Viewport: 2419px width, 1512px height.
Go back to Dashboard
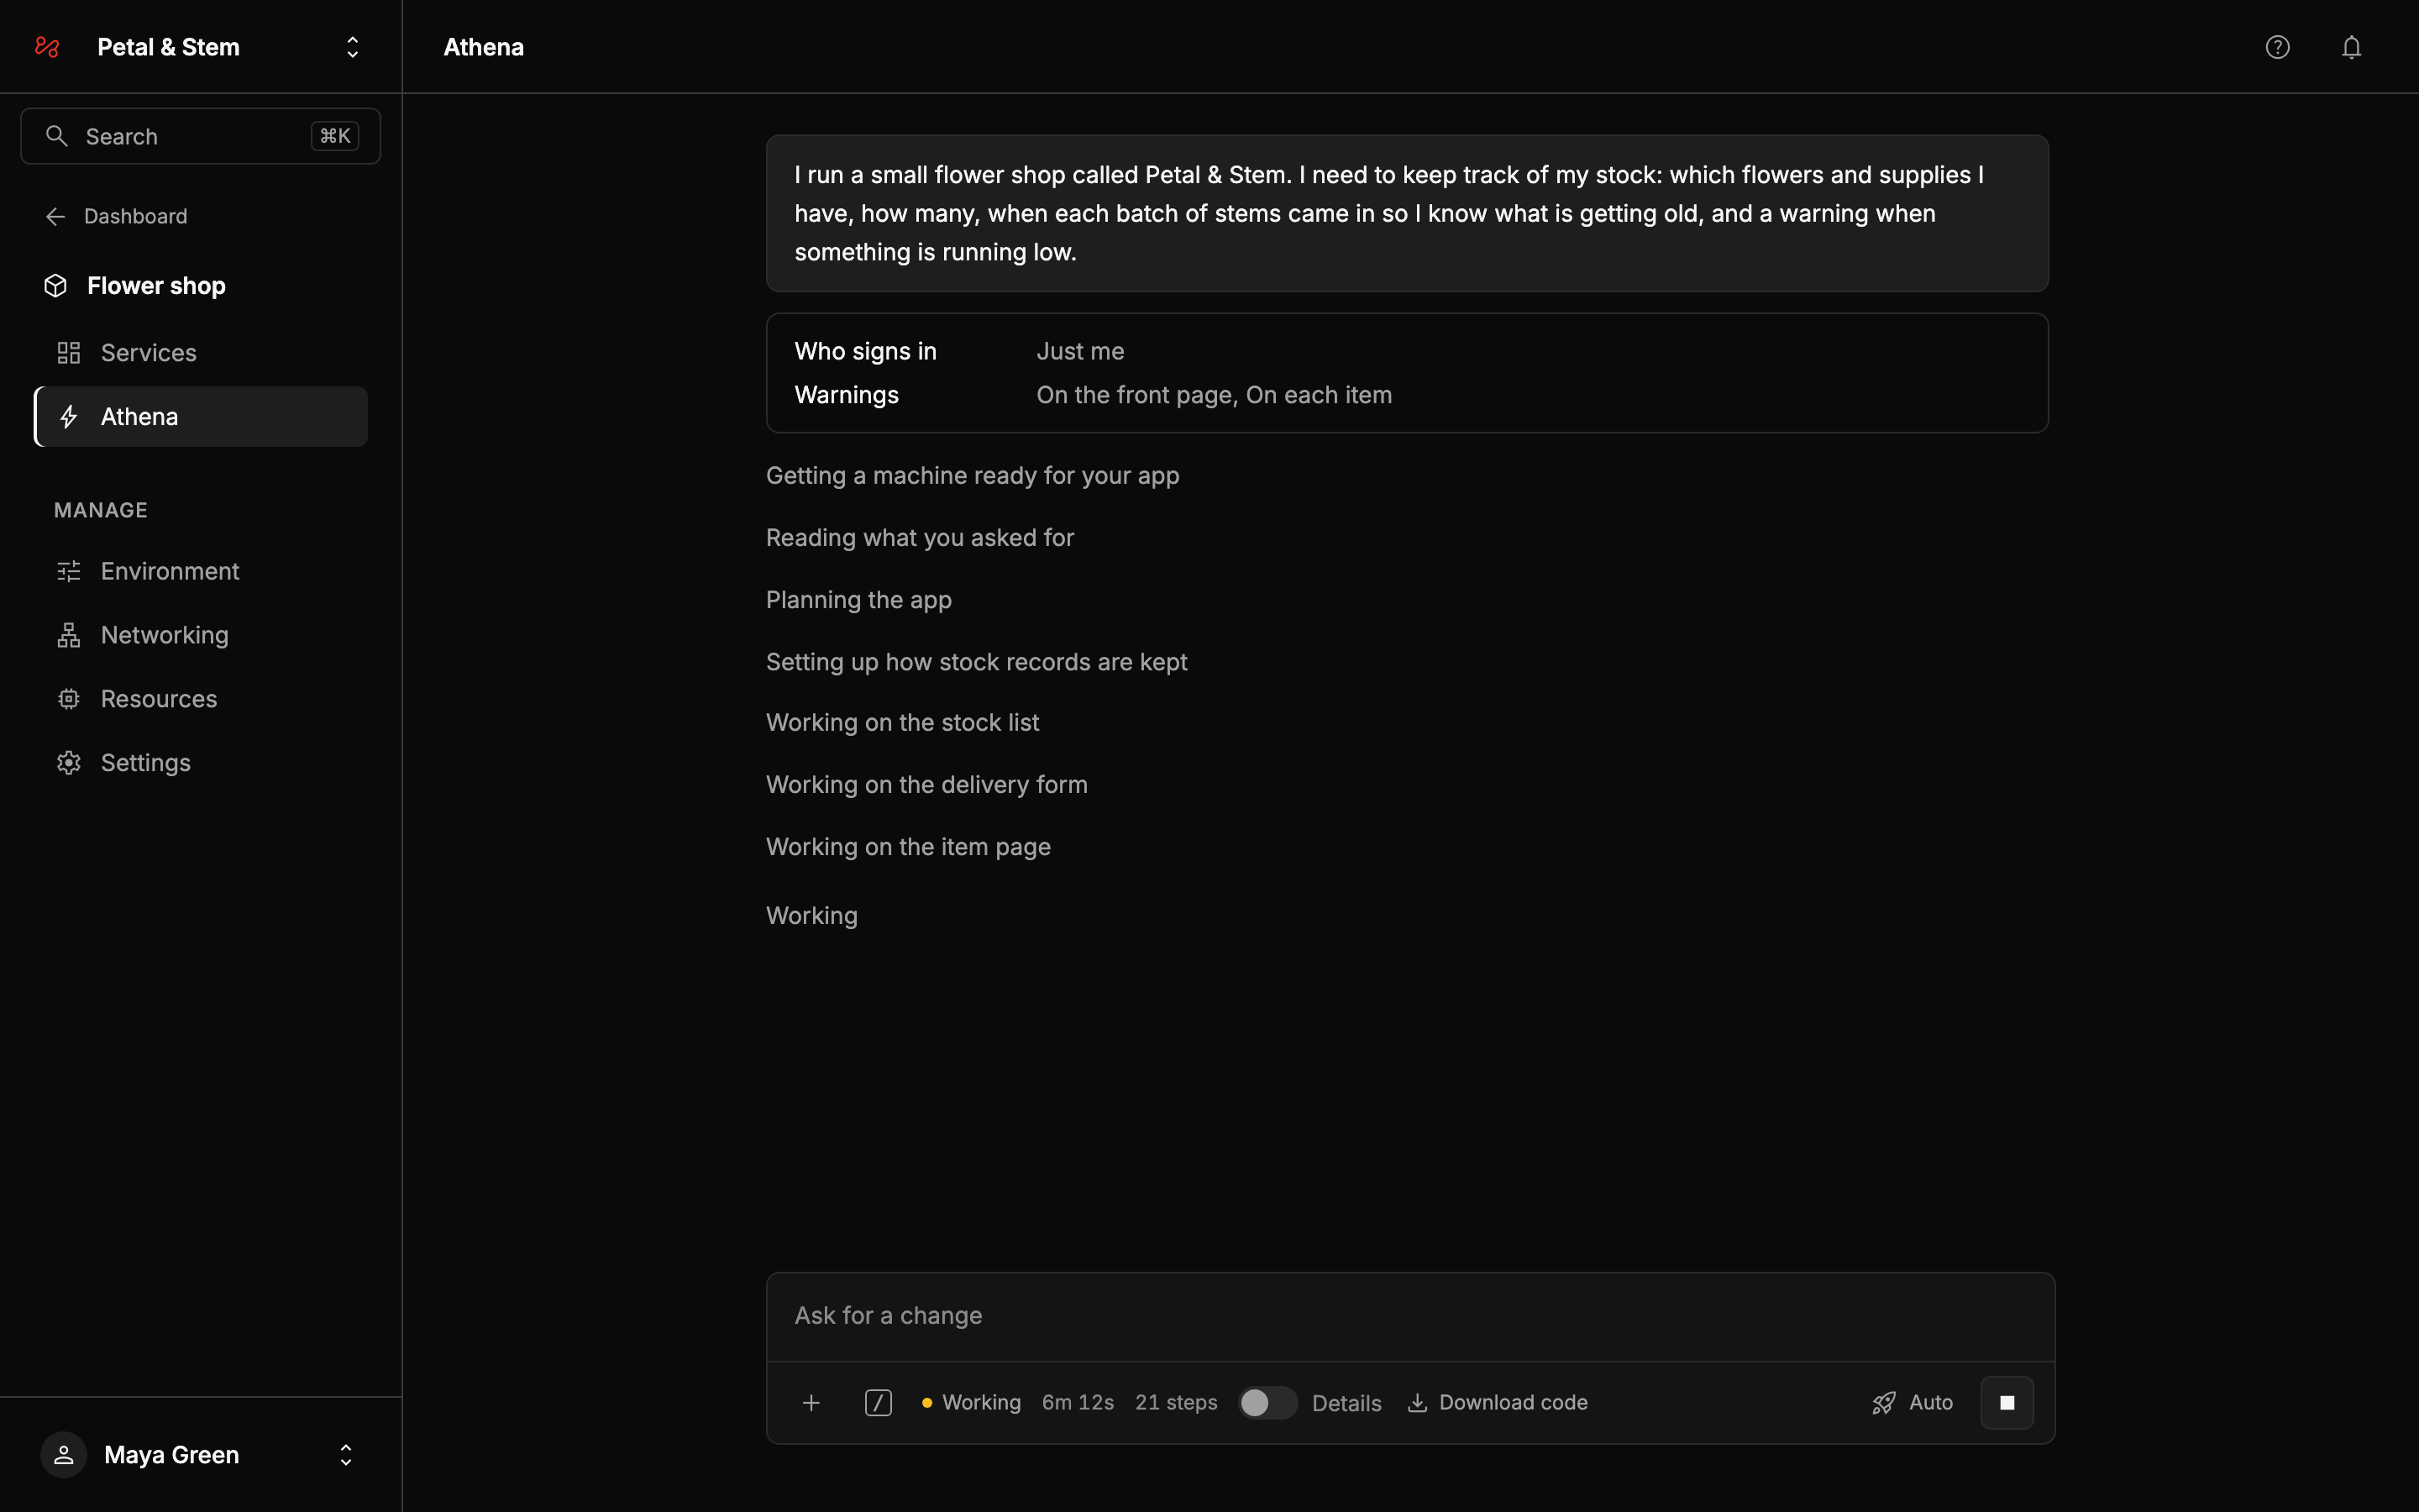tap(116, 216)
